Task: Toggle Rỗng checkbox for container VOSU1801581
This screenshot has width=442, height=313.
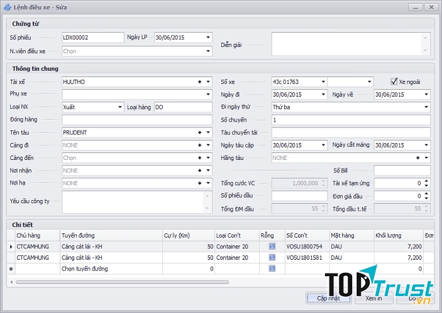Action: tap(272, 258)
